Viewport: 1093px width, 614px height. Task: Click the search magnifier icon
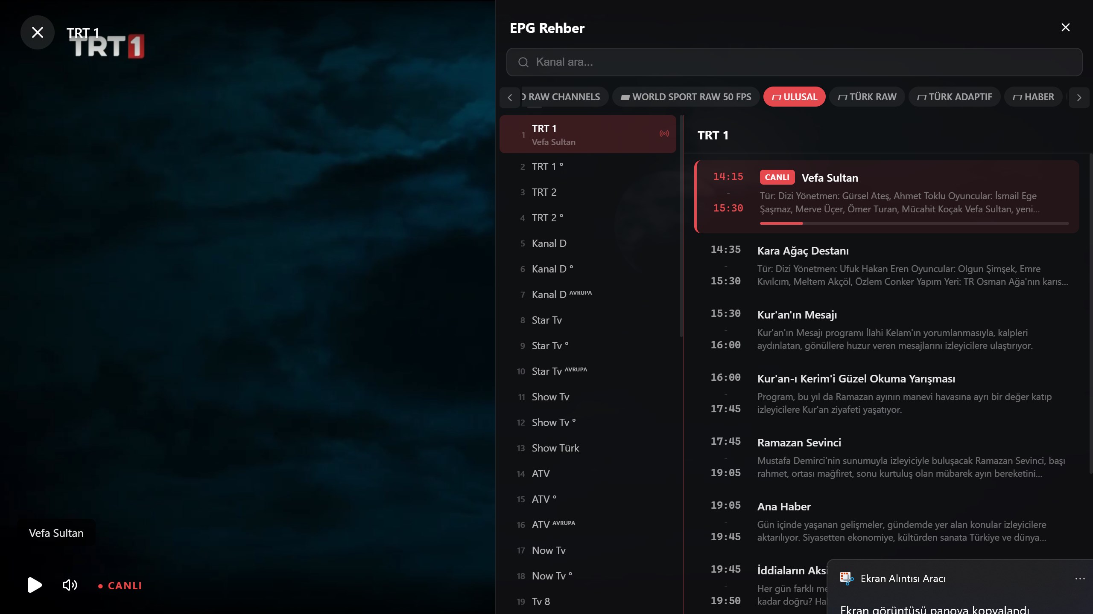point(523,62)
